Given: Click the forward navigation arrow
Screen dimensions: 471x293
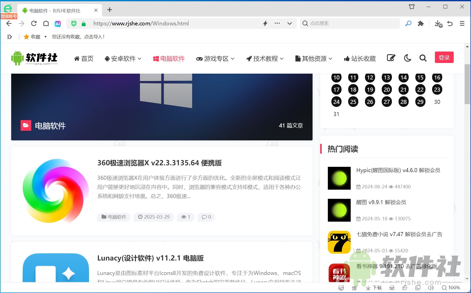Looking at the screenshot, I should [x=22, y=24].
